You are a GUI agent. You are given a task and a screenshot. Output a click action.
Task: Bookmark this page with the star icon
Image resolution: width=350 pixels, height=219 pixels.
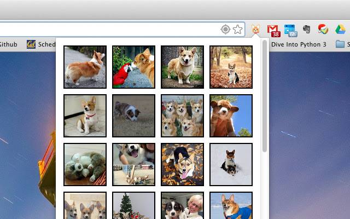point(237,29)
